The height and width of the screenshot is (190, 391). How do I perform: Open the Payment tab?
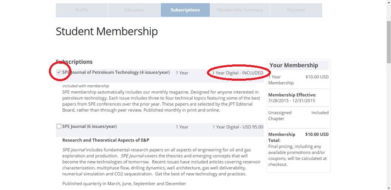coord(296,10)
